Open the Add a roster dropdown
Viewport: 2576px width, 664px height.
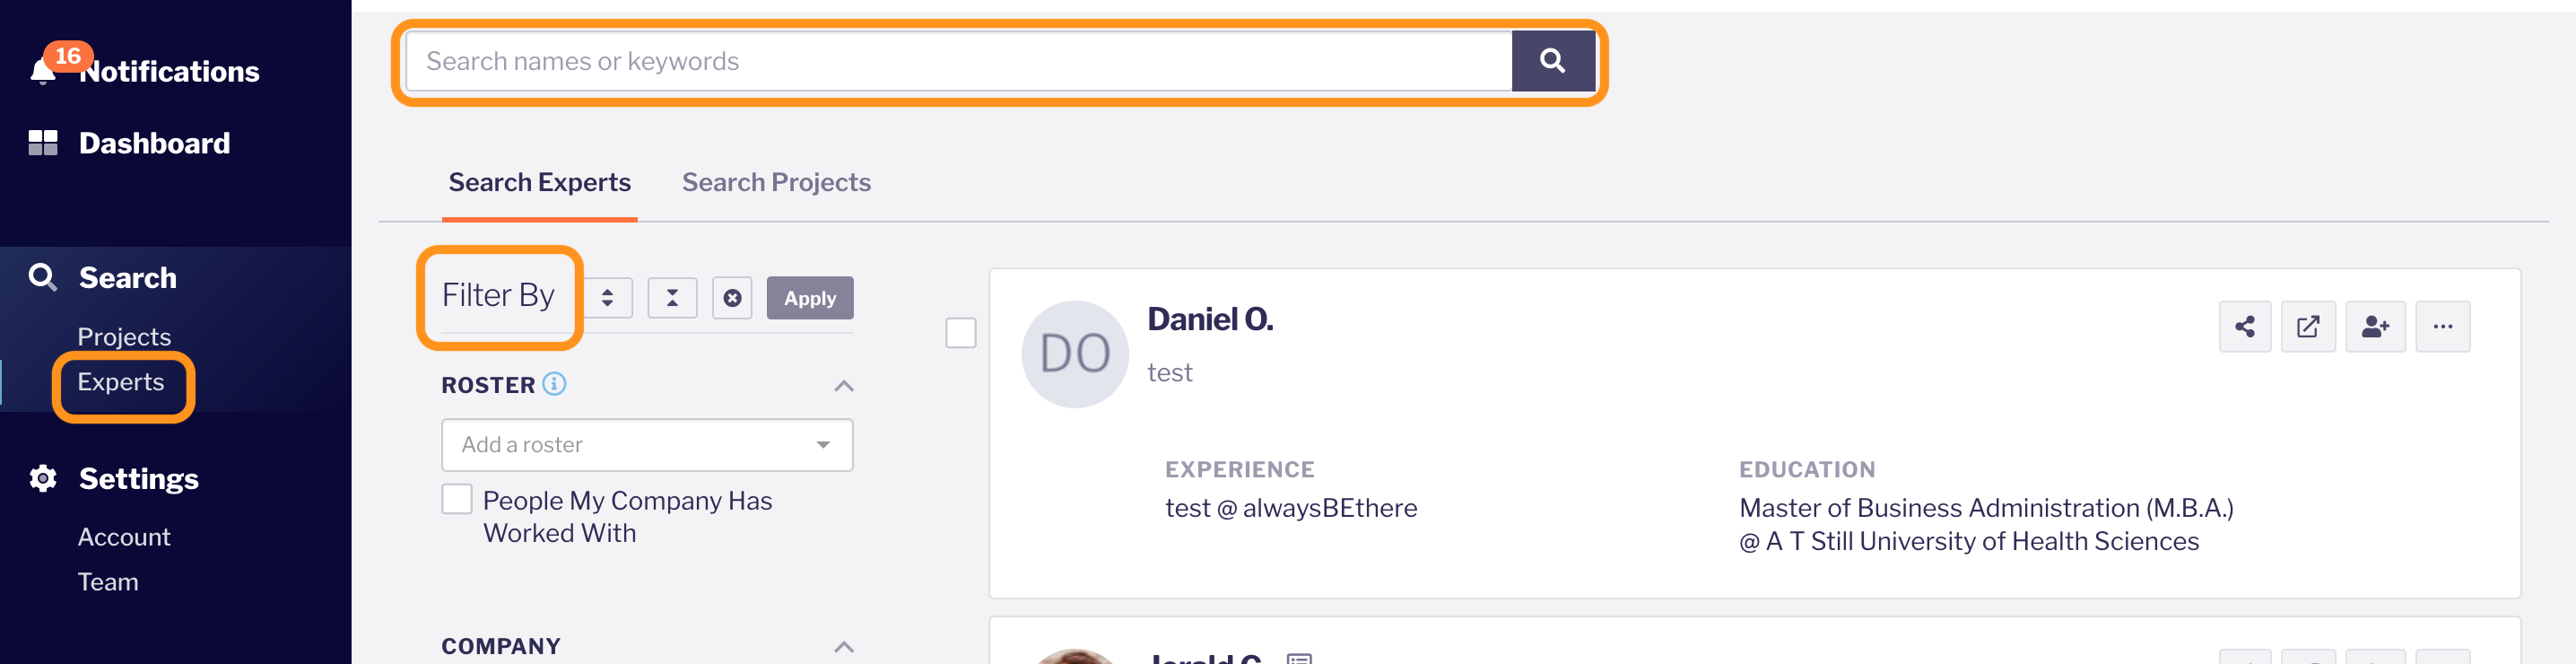tap(647, 445)
